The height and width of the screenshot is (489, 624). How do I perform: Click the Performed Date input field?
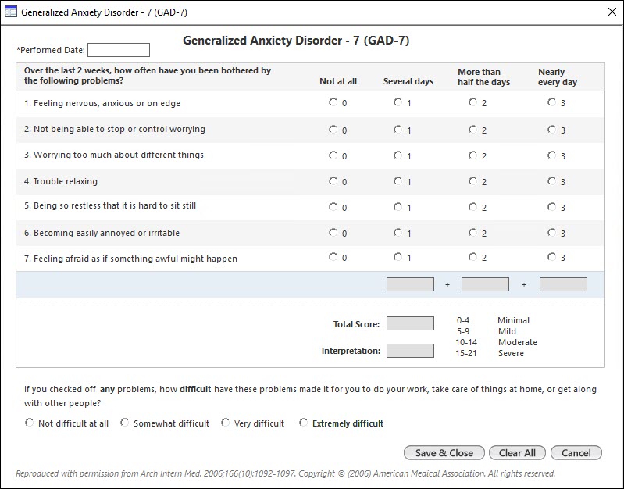pyautogui.click(x=118, y=50)
